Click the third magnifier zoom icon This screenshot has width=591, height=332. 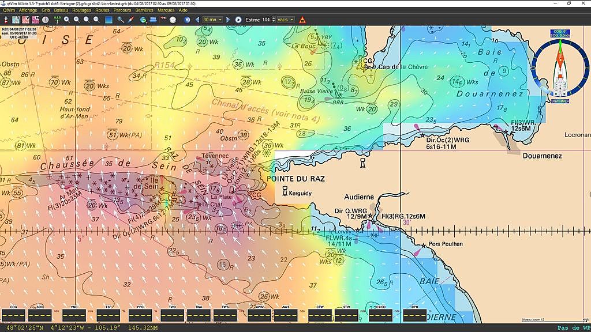point(87,20)
